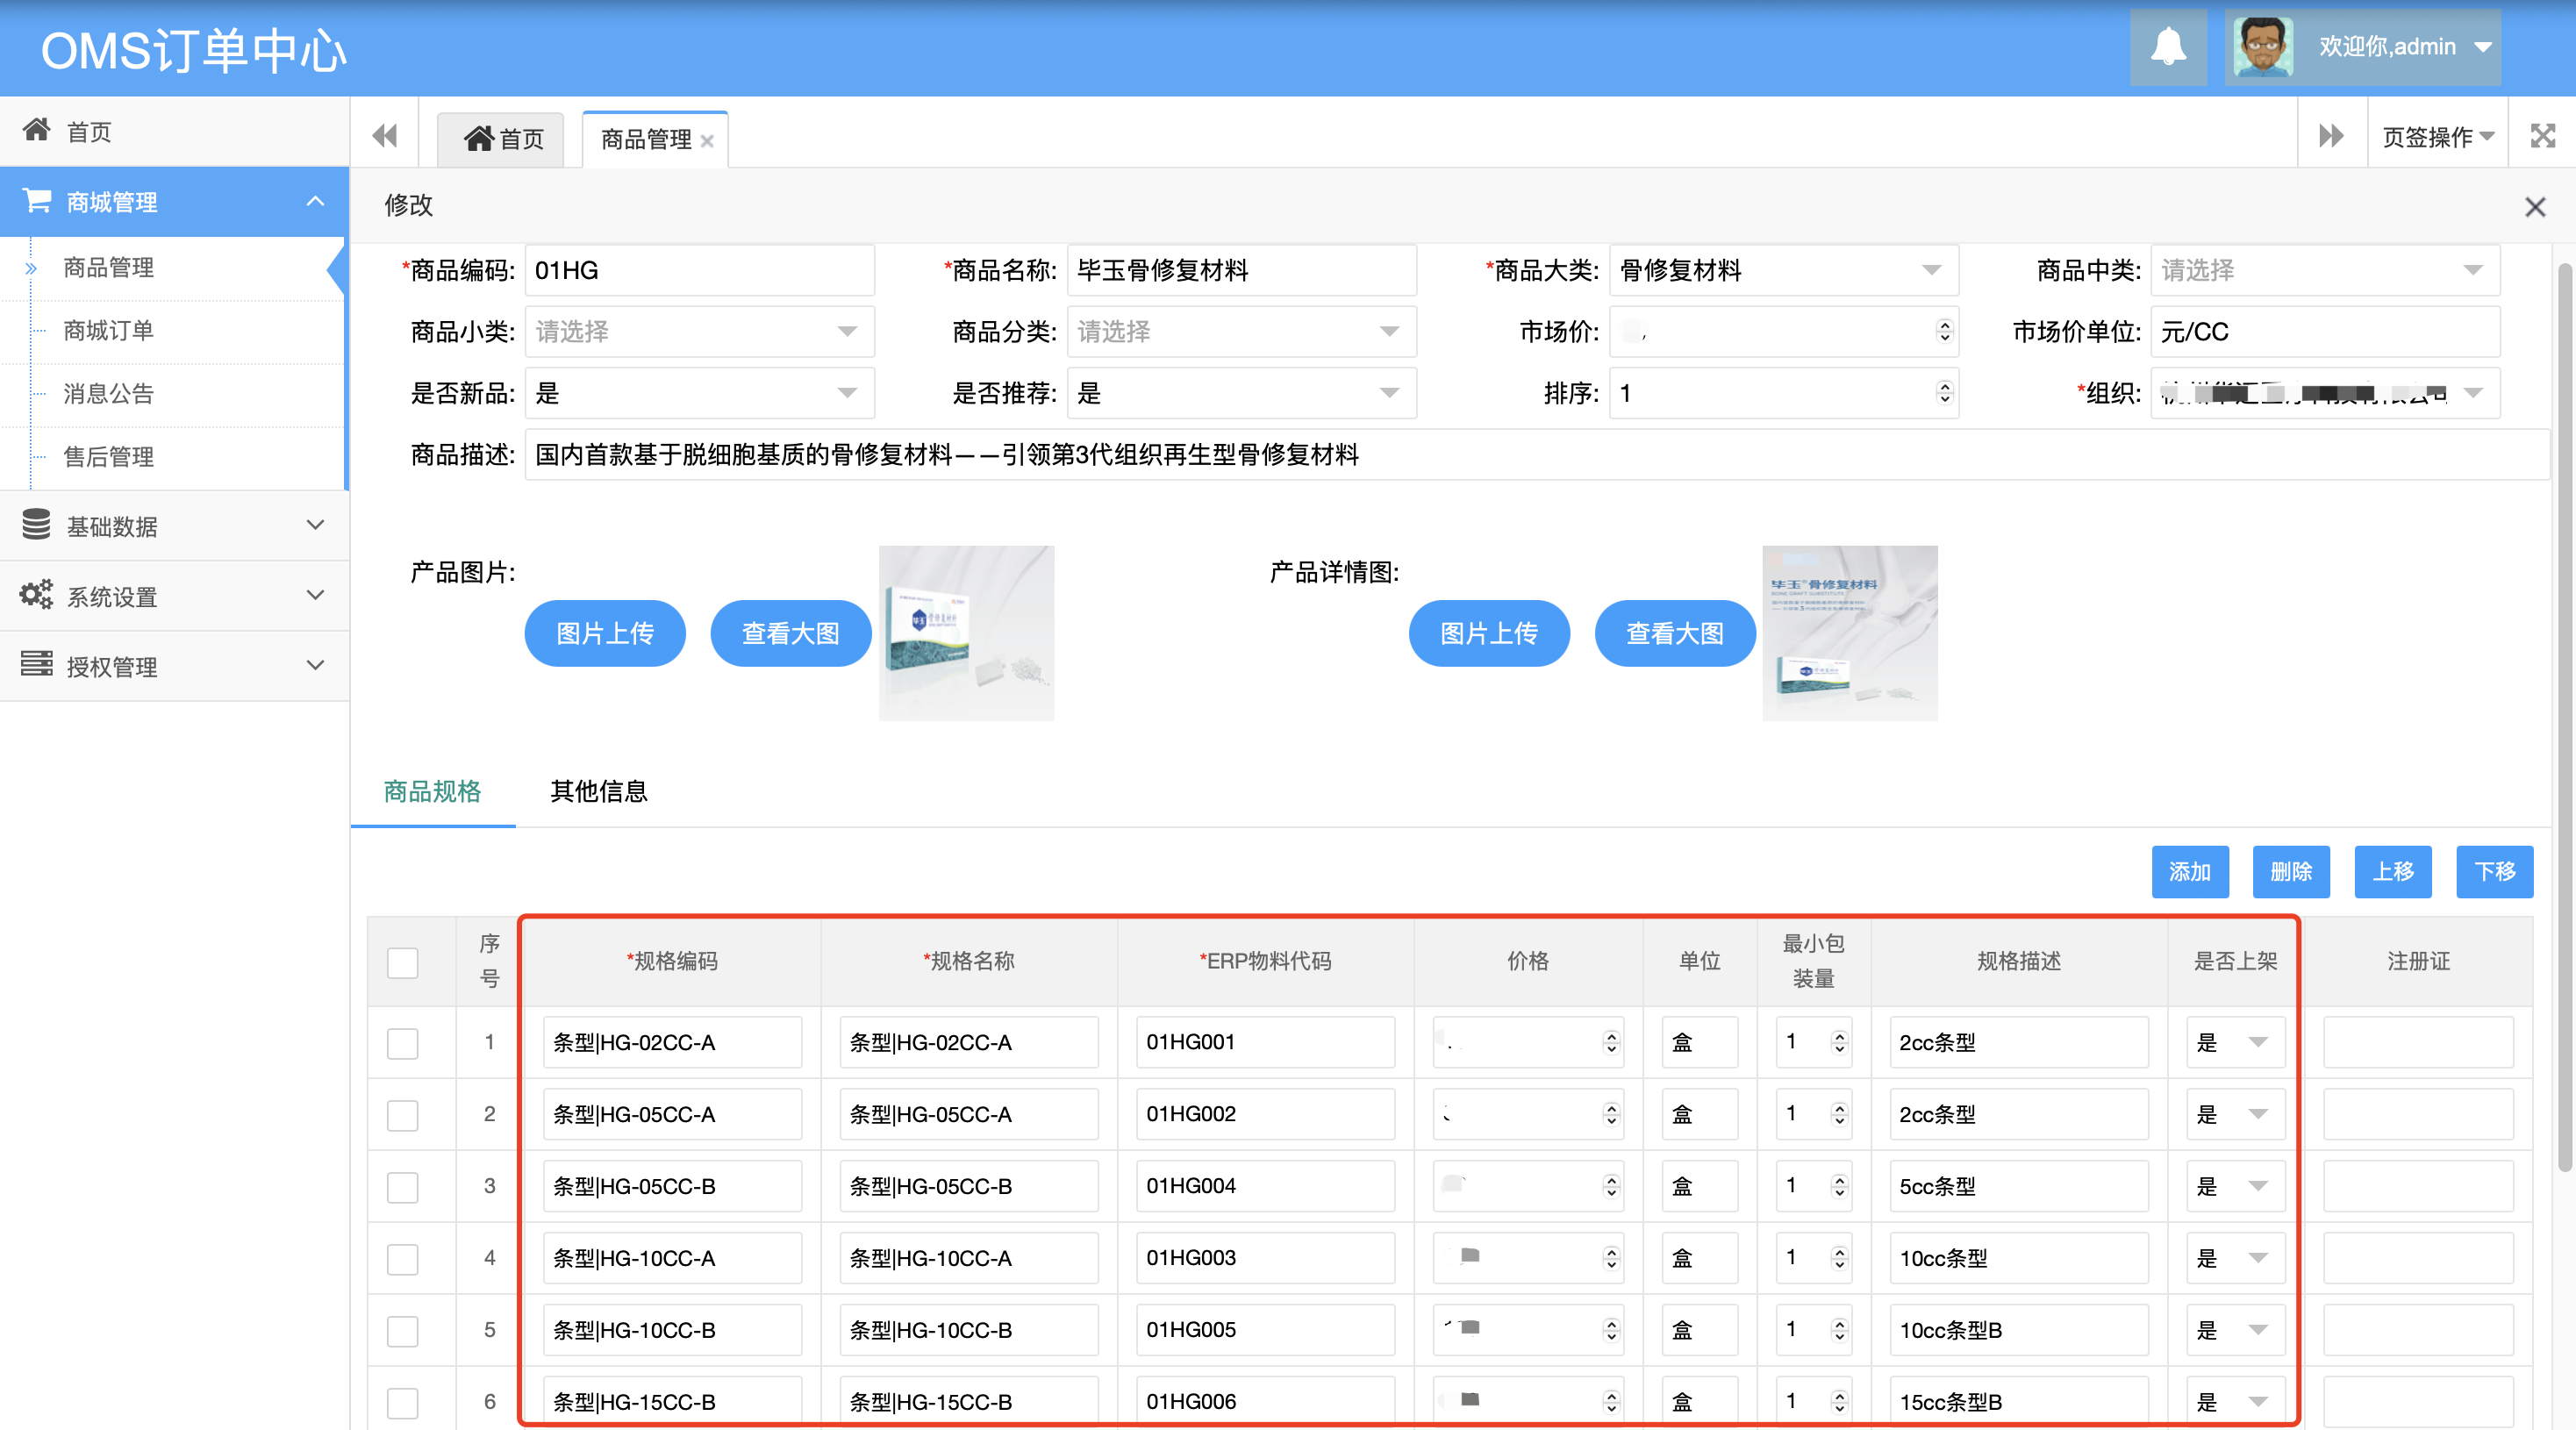2576x1430 pixels.
Task: Collapse the 商城管理 sidebar menu
Action: pos(315,201)
